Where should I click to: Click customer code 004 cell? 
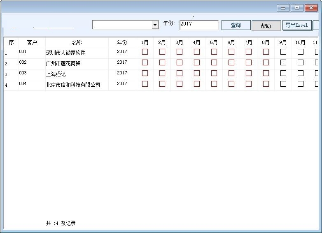pyautogui.click(x=32, y=85)
